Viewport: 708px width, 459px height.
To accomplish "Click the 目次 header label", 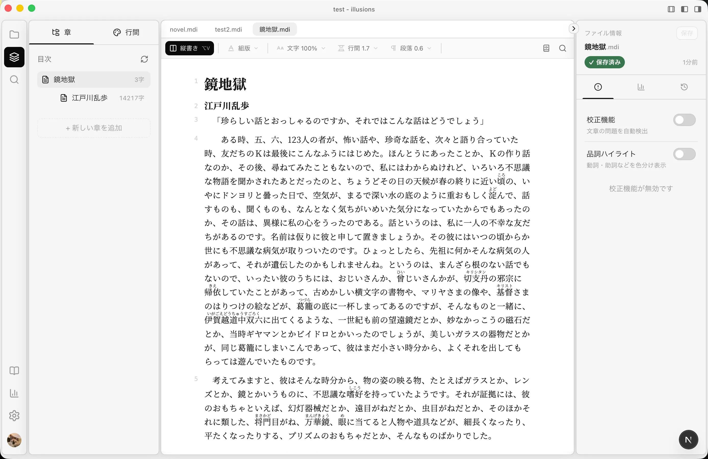I will [x=45, y=59].
